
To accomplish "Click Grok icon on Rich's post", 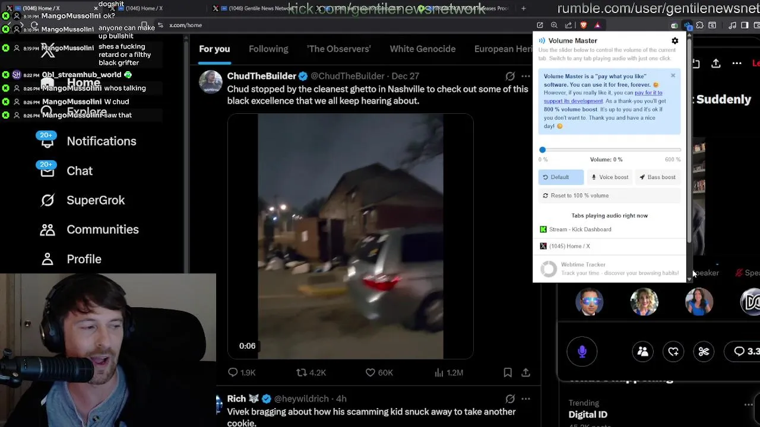I will pyautogui.click(x=510, y=399).
